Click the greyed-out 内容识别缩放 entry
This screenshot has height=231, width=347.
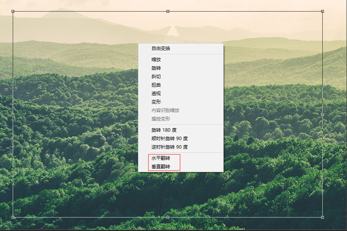pos(180,110)
